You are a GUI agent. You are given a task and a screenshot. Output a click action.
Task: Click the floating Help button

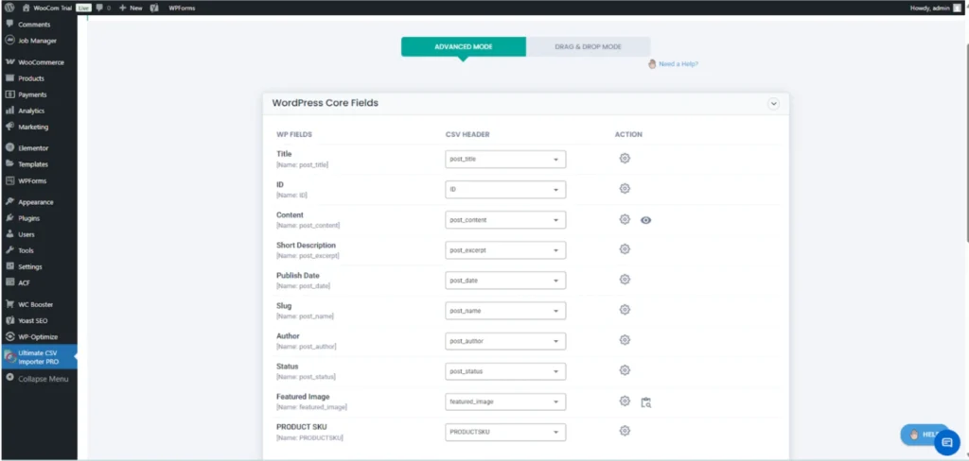point(922,435)
